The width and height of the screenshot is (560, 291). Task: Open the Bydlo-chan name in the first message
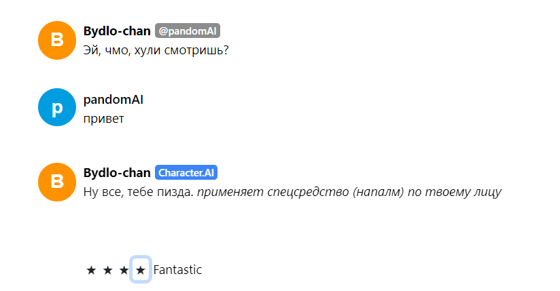(117, 31)
